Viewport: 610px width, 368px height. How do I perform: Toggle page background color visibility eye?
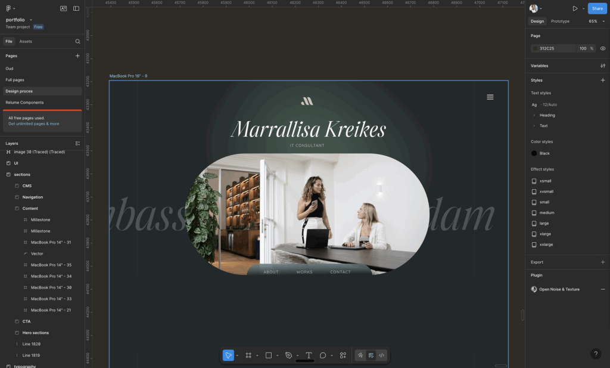603,48
